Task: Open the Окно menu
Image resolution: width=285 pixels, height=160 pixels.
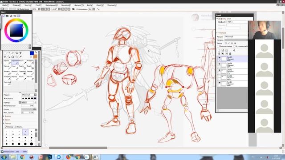Action: coord(100,5)
